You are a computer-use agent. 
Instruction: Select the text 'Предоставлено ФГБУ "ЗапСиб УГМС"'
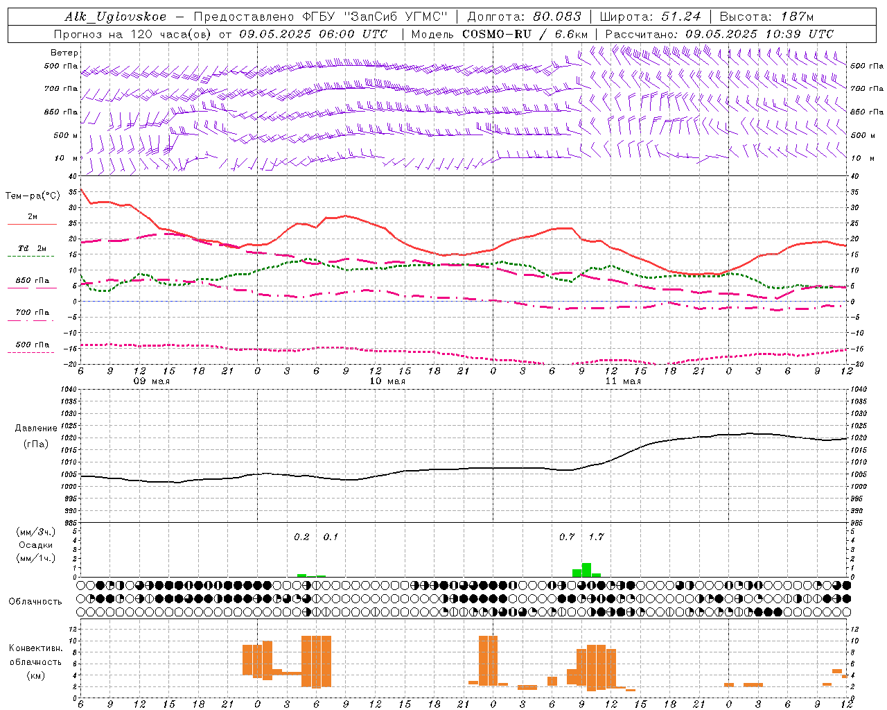pyautogui.click(x=321, y=17)
